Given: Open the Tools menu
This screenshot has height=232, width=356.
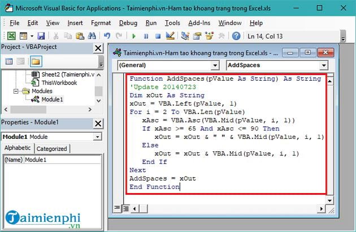Looking at the screenshot, I should pyautogui.click(x=172, y=23).
